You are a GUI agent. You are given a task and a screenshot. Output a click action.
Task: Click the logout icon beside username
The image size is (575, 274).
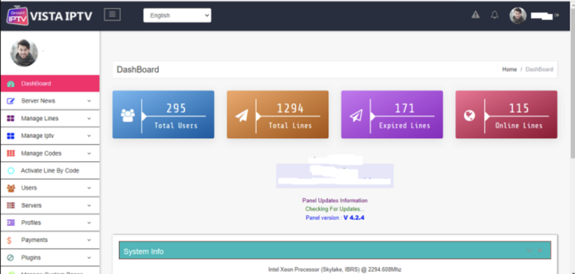557,15
